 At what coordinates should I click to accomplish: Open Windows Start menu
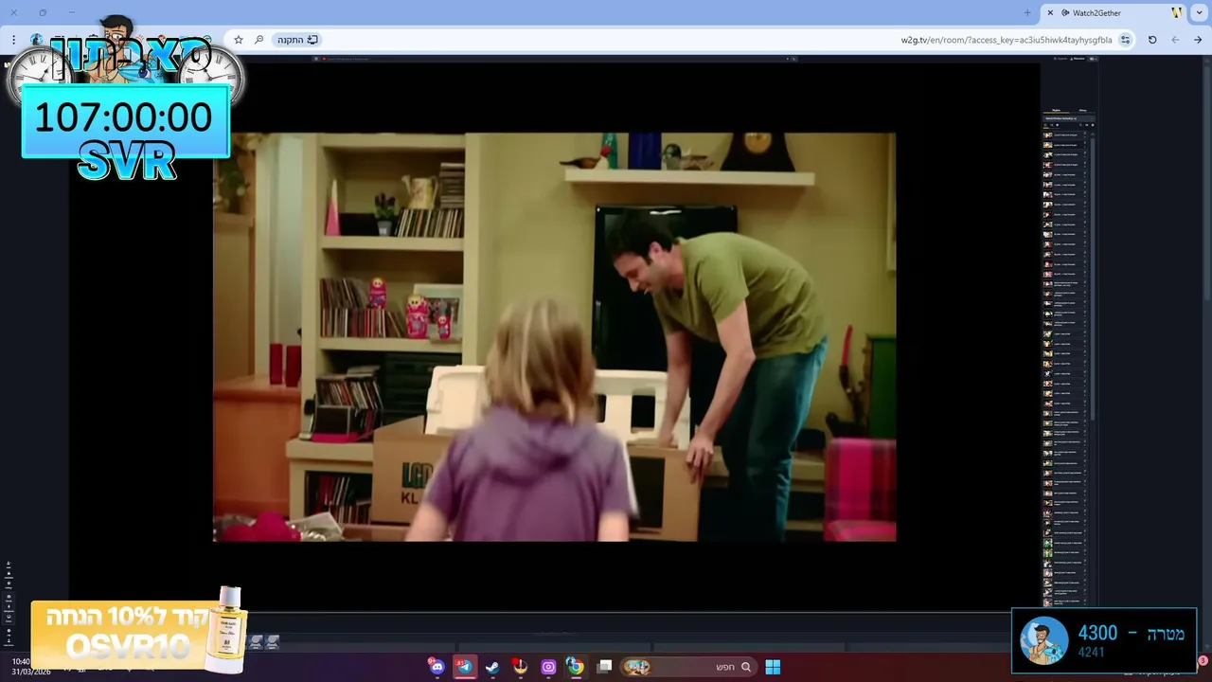773,667
